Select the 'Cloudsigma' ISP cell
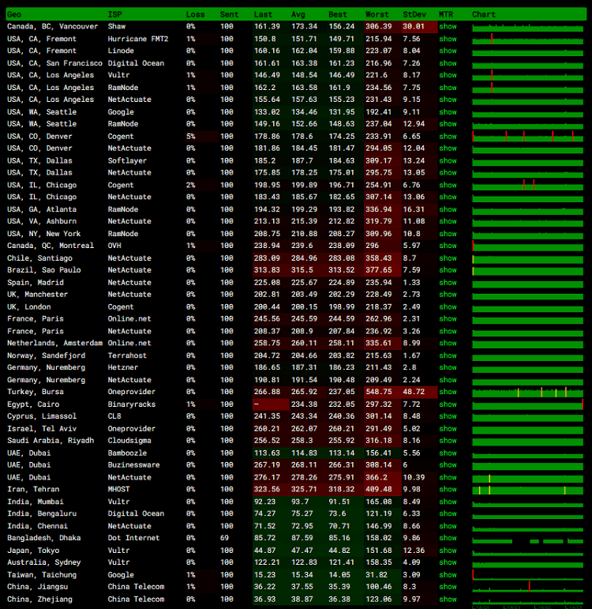 pos(129,441)
